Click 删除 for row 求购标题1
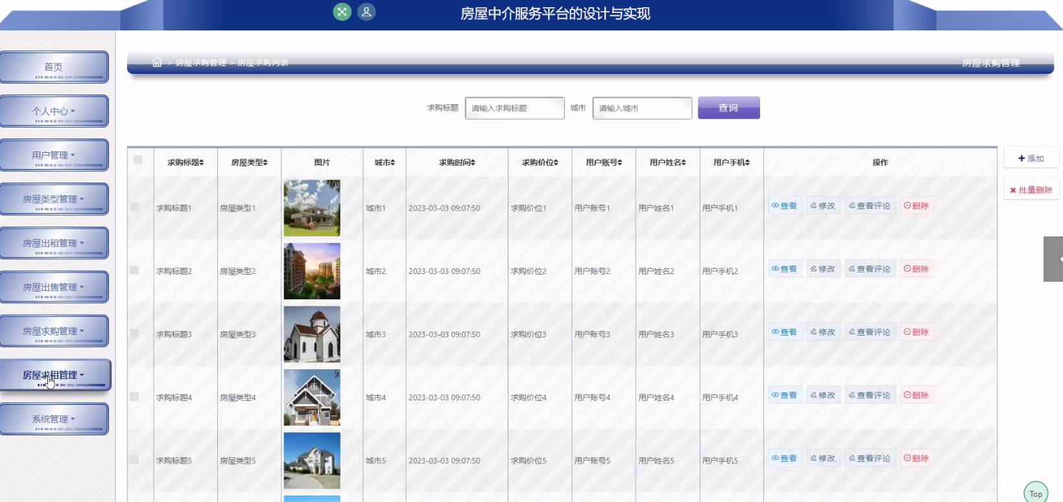The image size is (1063, 502). pyautogui.click(x=917, y=205)
